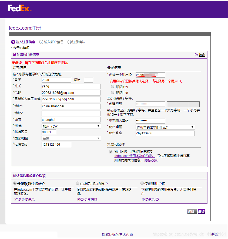The width and height of the screenshot is (228, 239).
Task: Click the 语言 language link at bottom
Action: [214, 235]
